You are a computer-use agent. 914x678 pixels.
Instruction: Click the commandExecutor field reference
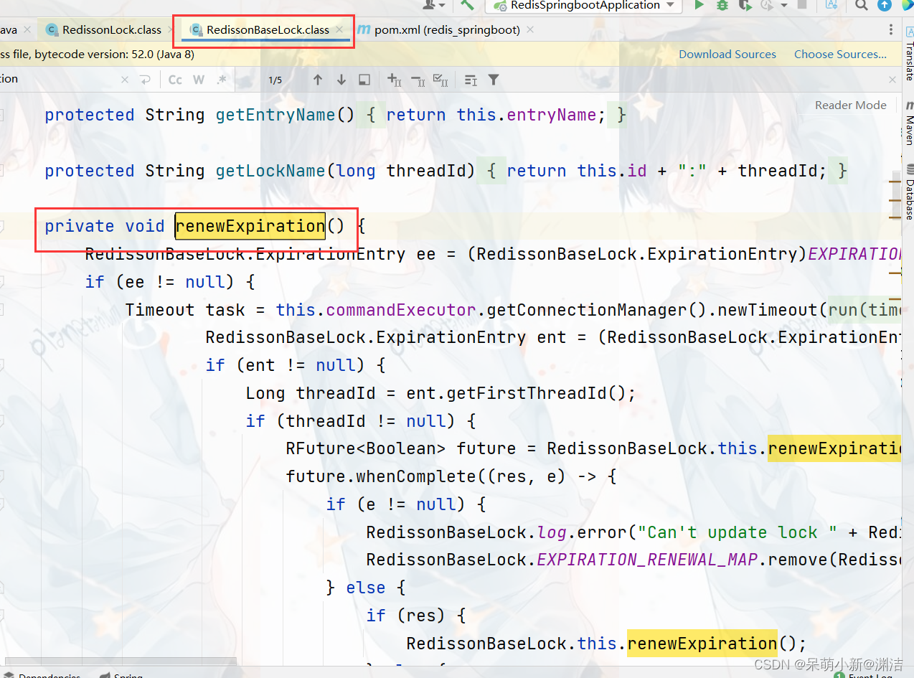point(401,310)
